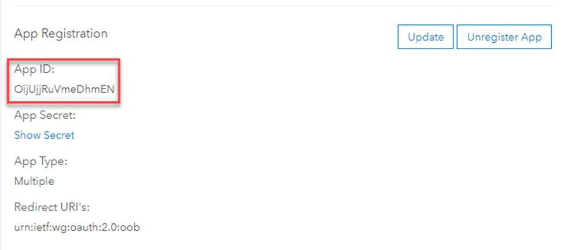The image size is (564, 250).
Task: Click the App Secret label
Action: tap(45, 116)
